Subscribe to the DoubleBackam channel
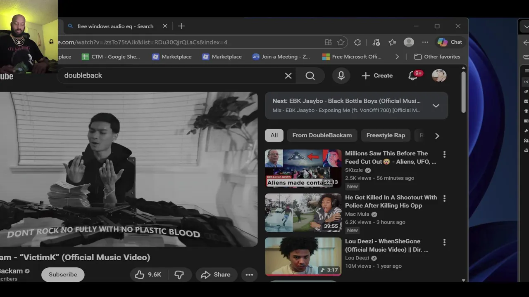Image resolution: width=529 pixels, height=297 pixels. tap(63, 274)
